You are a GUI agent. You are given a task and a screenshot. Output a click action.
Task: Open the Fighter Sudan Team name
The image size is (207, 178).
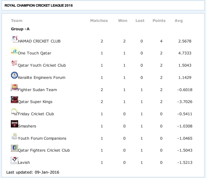click(x=38, y=90)
